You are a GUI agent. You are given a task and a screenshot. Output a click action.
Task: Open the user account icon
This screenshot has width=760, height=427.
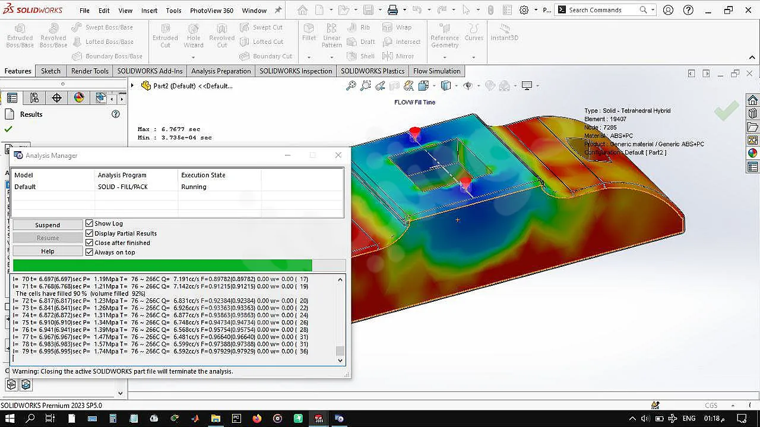tap(668, 10)
